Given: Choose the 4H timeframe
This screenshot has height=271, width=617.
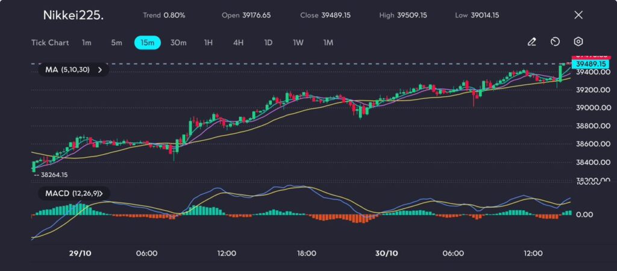Looking at the screenshot, I should [238, 43].
